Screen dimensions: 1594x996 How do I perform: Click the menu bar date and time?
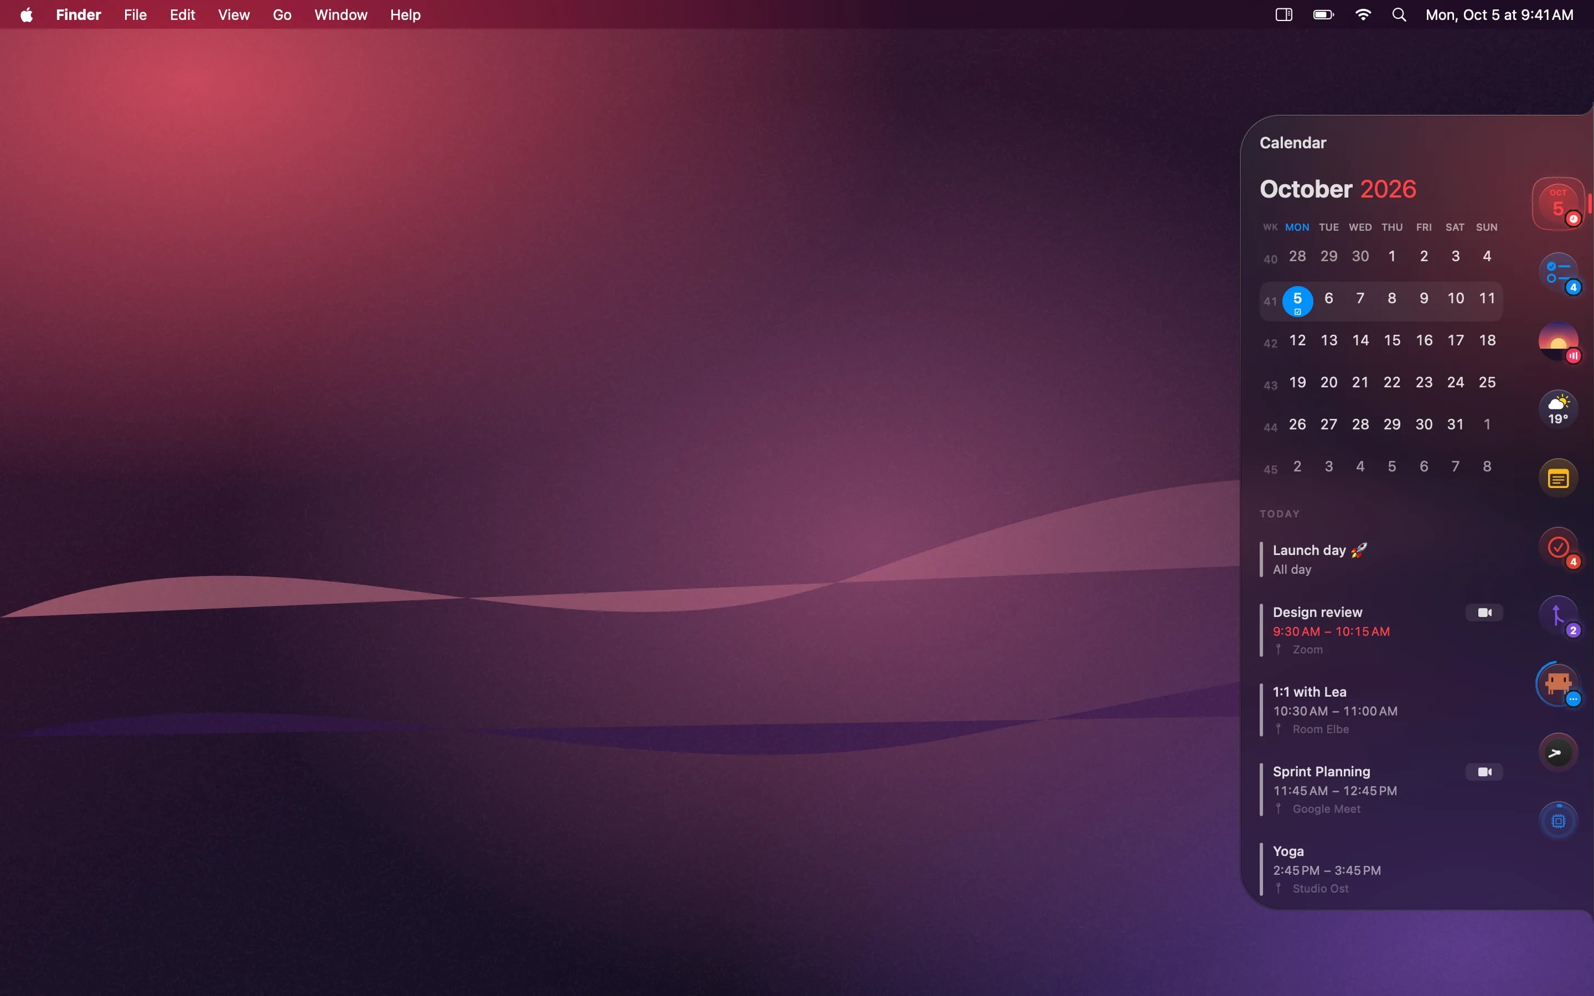(x=1499, y=14)
